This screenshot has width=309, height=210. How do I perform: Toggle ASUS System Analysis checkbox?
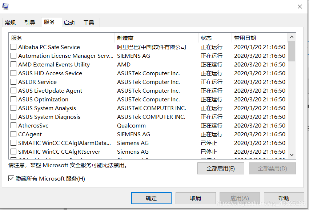click(x=13, y=108)
